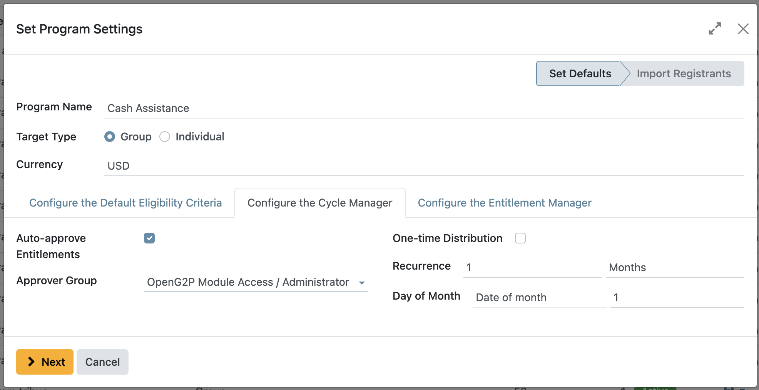
Task: Go to the Import Registrants step
Action: (x=684, y=73)
